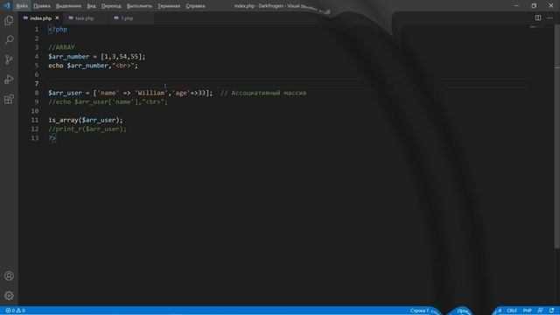
Task: Close the index.php tab
Action: click(x=57, y=17)
